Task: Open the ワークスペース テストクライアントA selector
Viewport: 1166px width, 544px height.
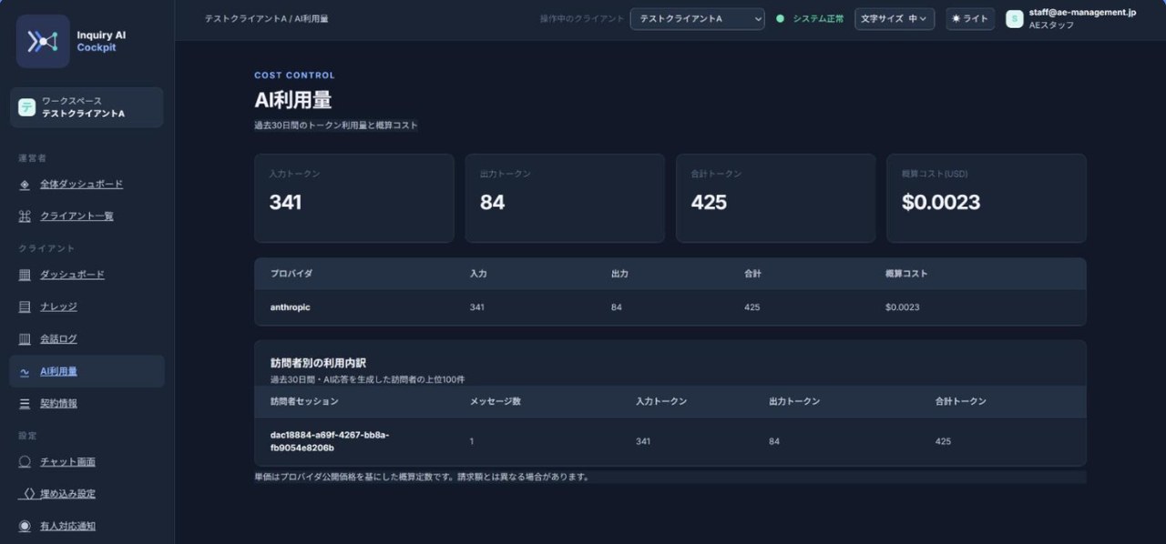Action: pos(87,107)
